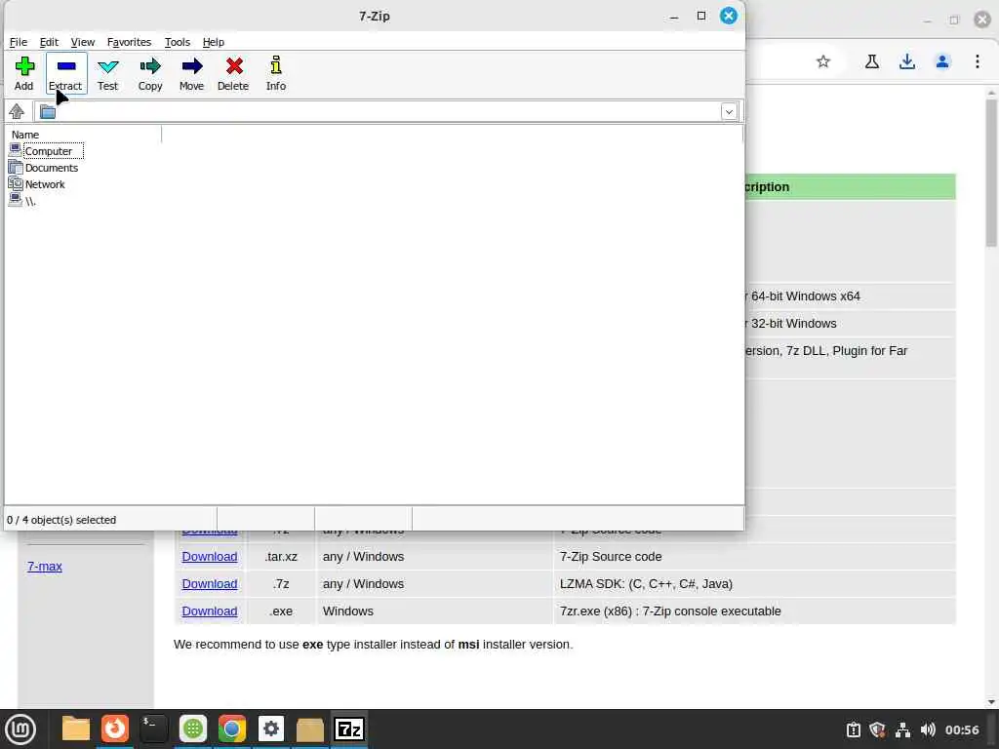This screenshot has width=999, height=749.
Task: Open the Edit menu
Action: [x=49, y=42]
